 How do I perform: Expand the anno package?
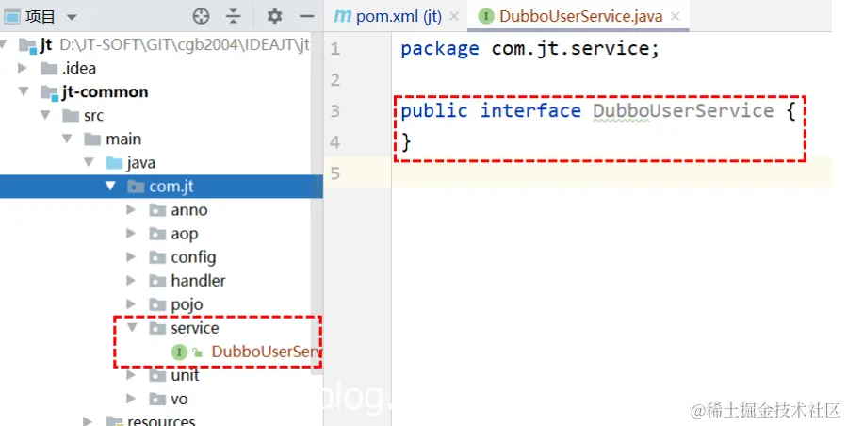tap(131, 210)
